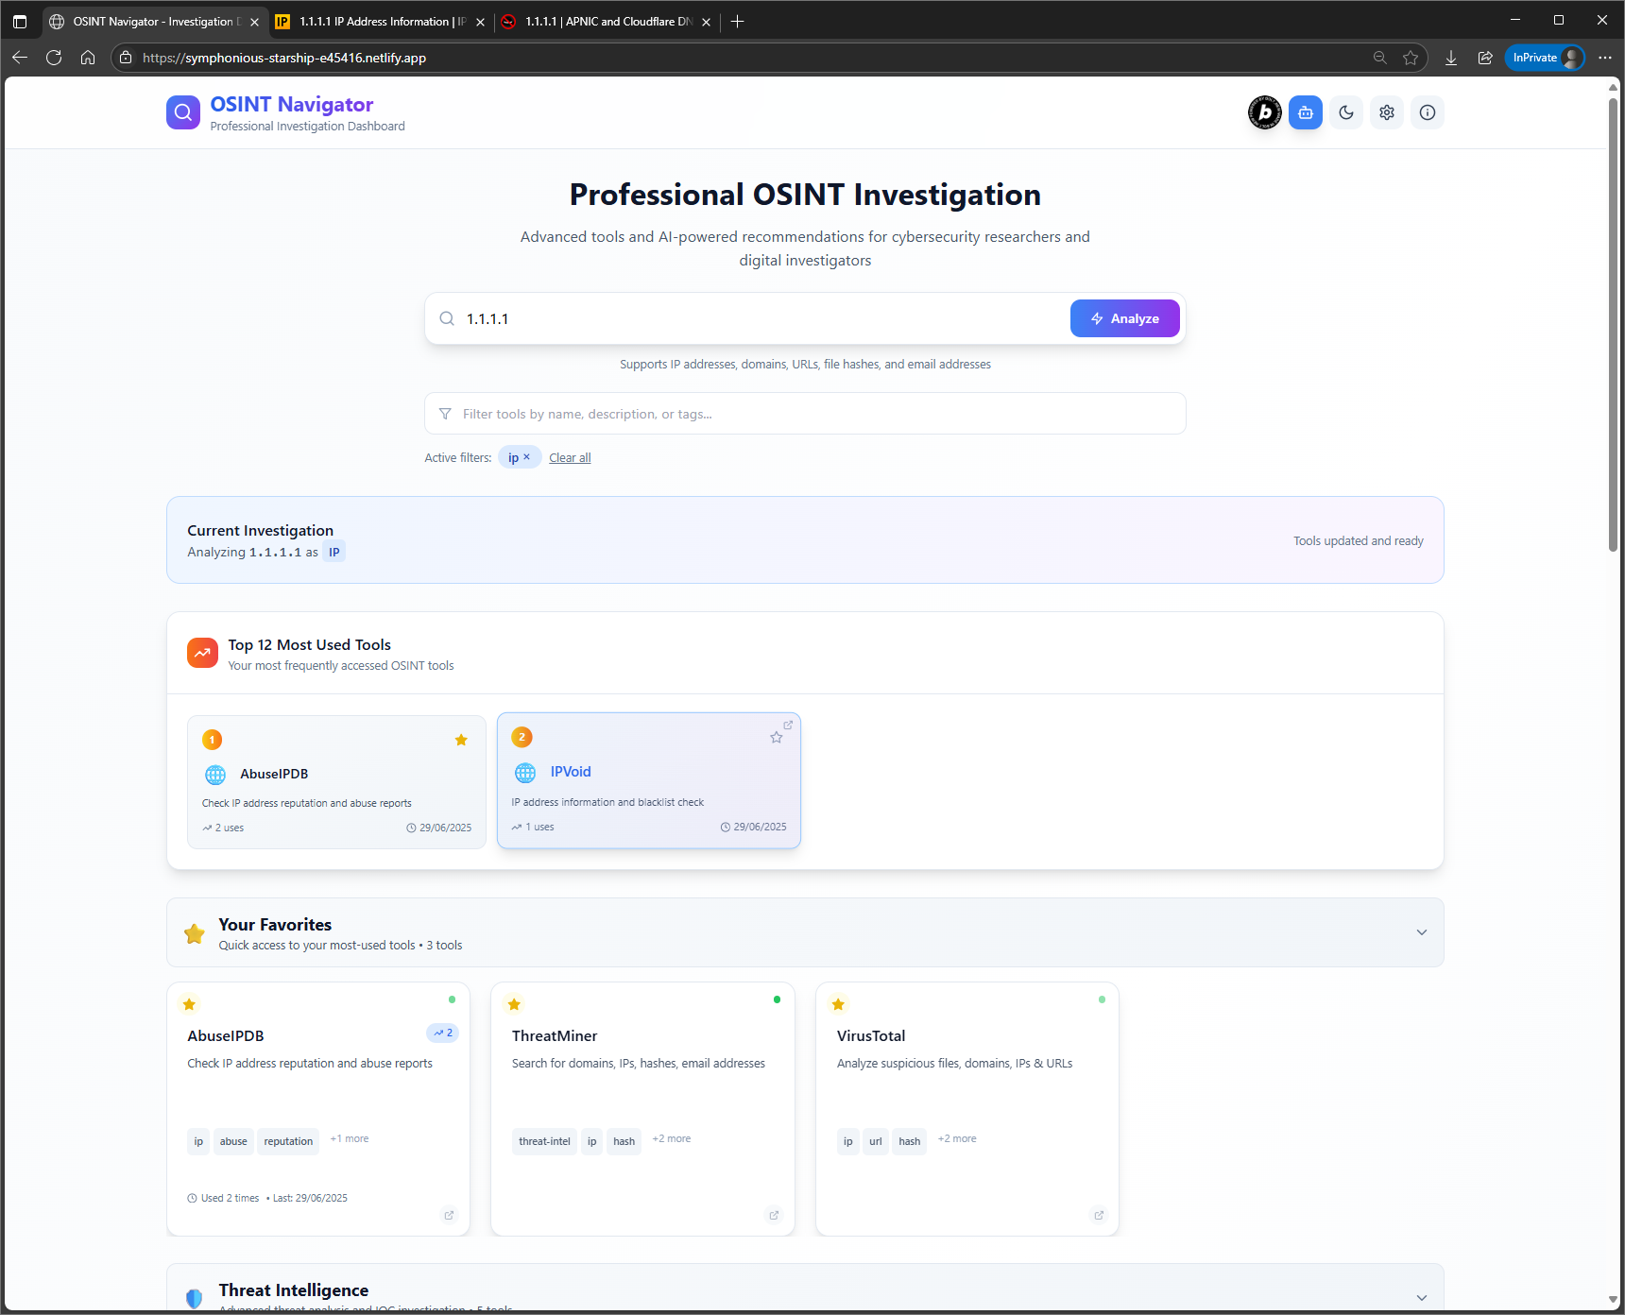
Task: Click the usage count badge on AbuseIPDB card
Action: tap(442, 1033)
